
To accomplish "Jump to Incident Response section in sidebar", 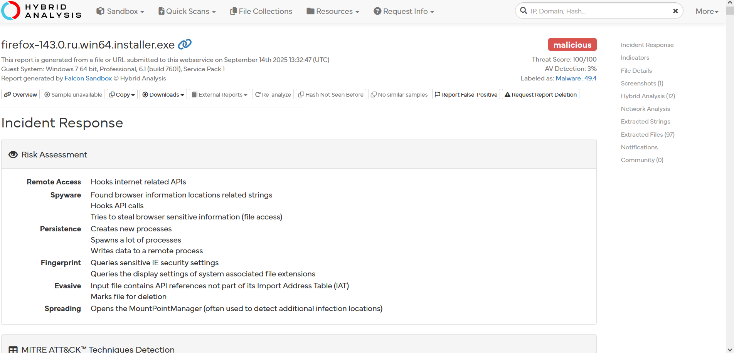I will click(647, 45).
